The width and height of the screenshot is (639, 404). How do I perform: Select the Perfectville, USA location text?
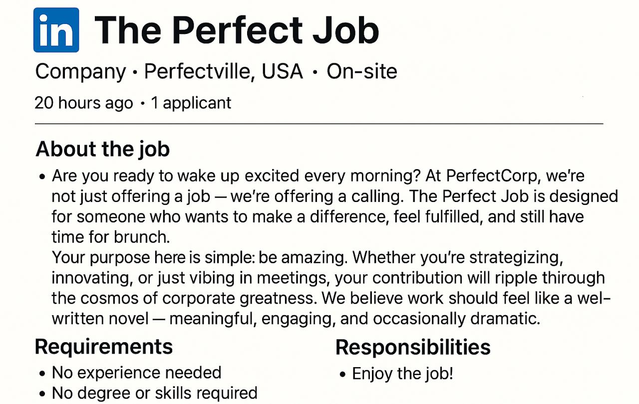pos(224,72)
